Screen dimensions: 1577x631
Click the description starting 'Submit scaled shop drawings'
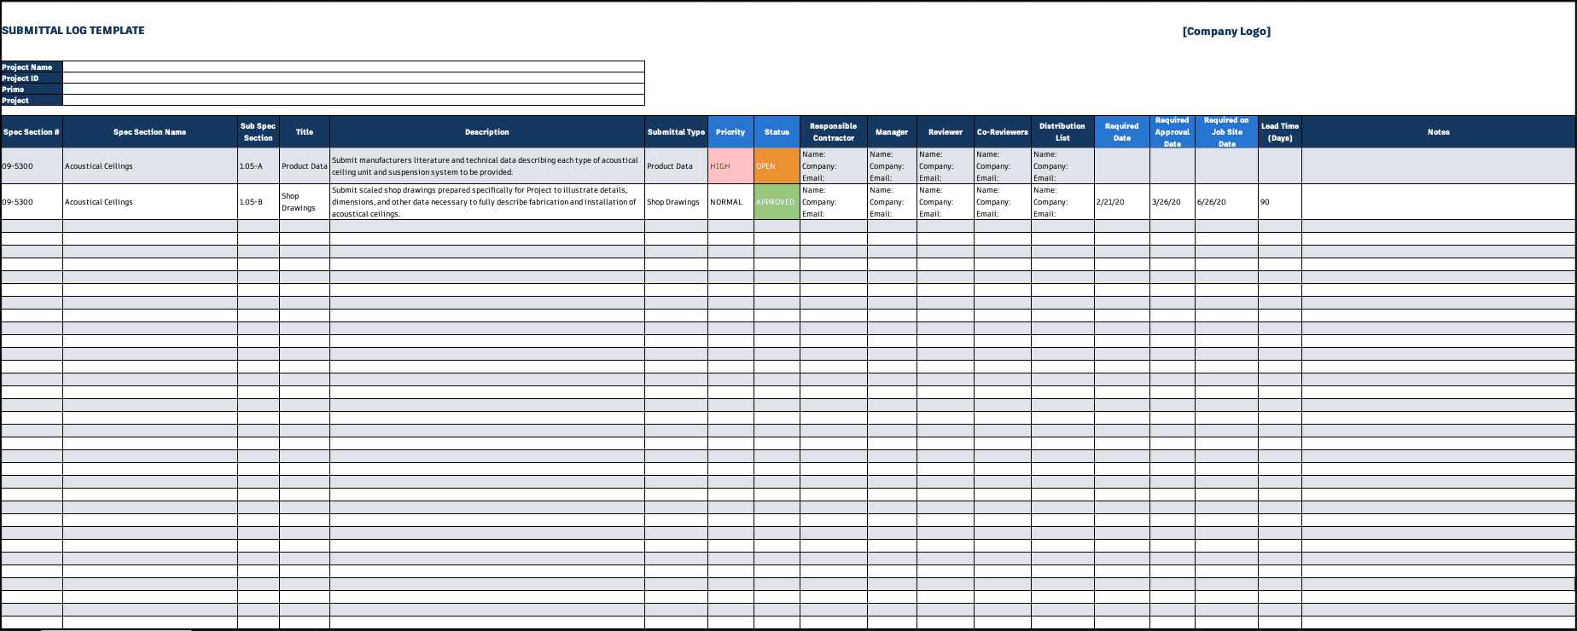click(487, 202)
